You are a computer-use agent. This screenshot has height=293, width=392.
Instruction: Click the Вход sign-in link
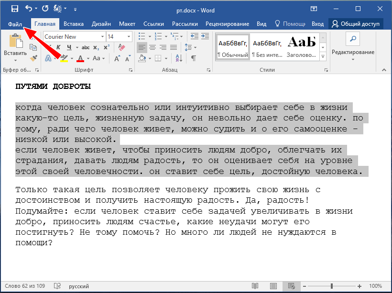click(317, 24)
